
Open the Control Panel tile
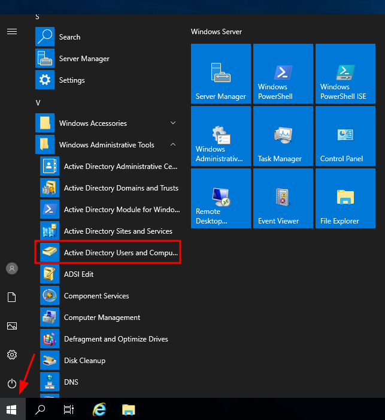[x=345, y=136]
